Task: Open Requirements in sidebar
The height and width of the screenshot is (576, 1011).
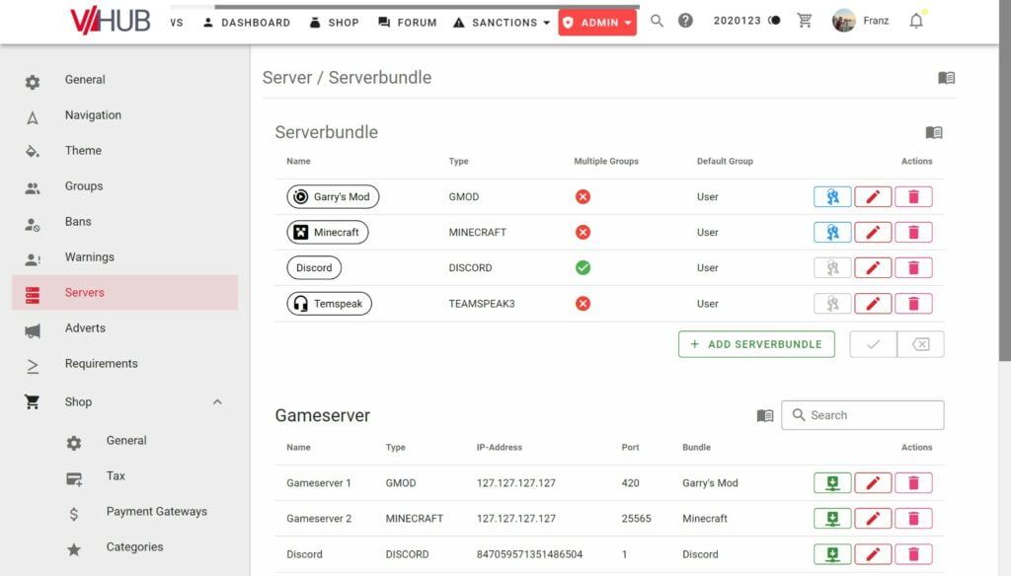Action: click(125, 363)
